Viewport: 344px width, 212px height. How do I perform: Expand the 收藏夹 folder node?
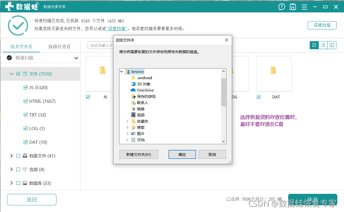(x=127, y=121)
